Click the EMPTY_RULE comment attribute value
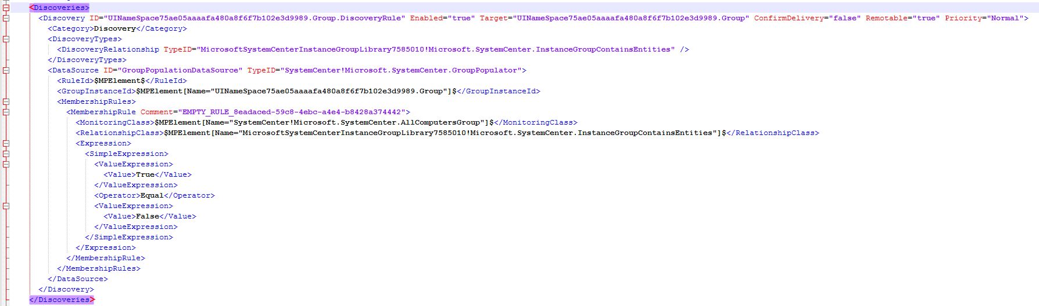The width and height of the screenshot is (1039, 306). click(291, 112)
